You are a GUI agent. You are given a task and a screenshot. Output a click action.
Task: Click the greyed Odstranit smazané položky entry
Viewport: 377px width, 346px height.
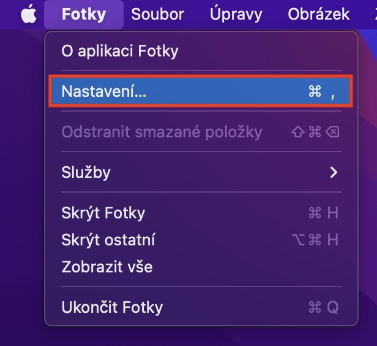pyautogui.click(x=162, y=131)
